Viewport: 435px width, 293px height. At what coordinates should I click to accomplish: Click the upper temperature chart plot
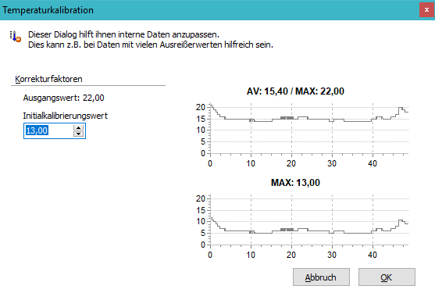click(309, 128)
